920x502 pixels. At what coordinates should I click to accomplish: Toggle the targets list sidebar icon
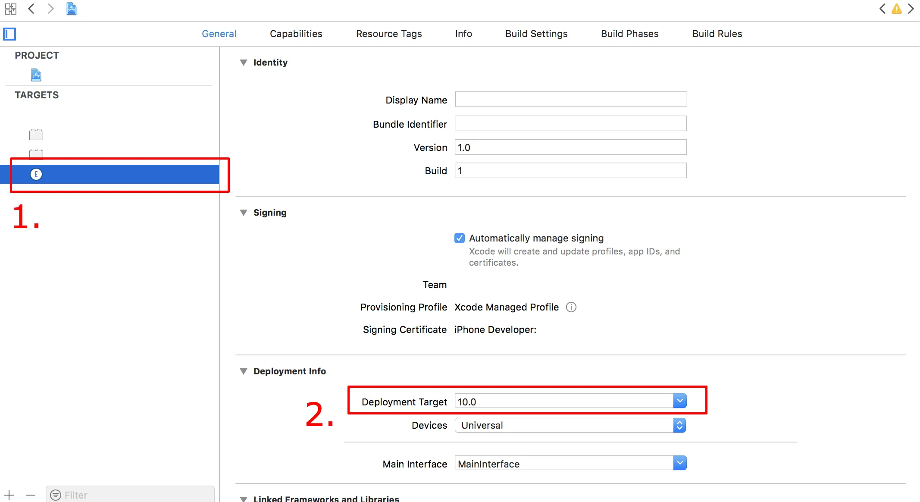(9, 34)
